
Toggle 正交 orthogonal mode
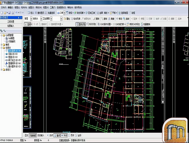pos(26,135)
